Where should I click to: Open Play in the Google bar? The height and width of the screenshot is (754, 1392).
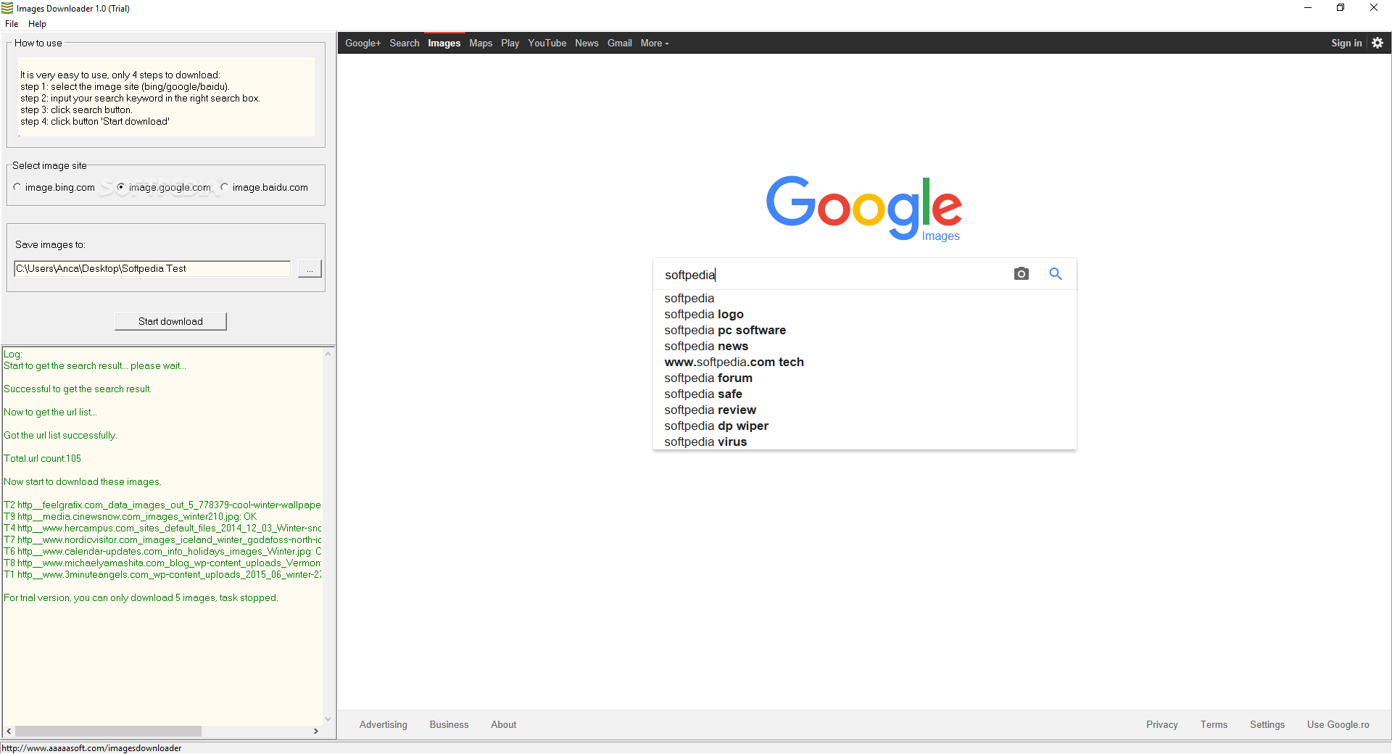tap(510, 43)
